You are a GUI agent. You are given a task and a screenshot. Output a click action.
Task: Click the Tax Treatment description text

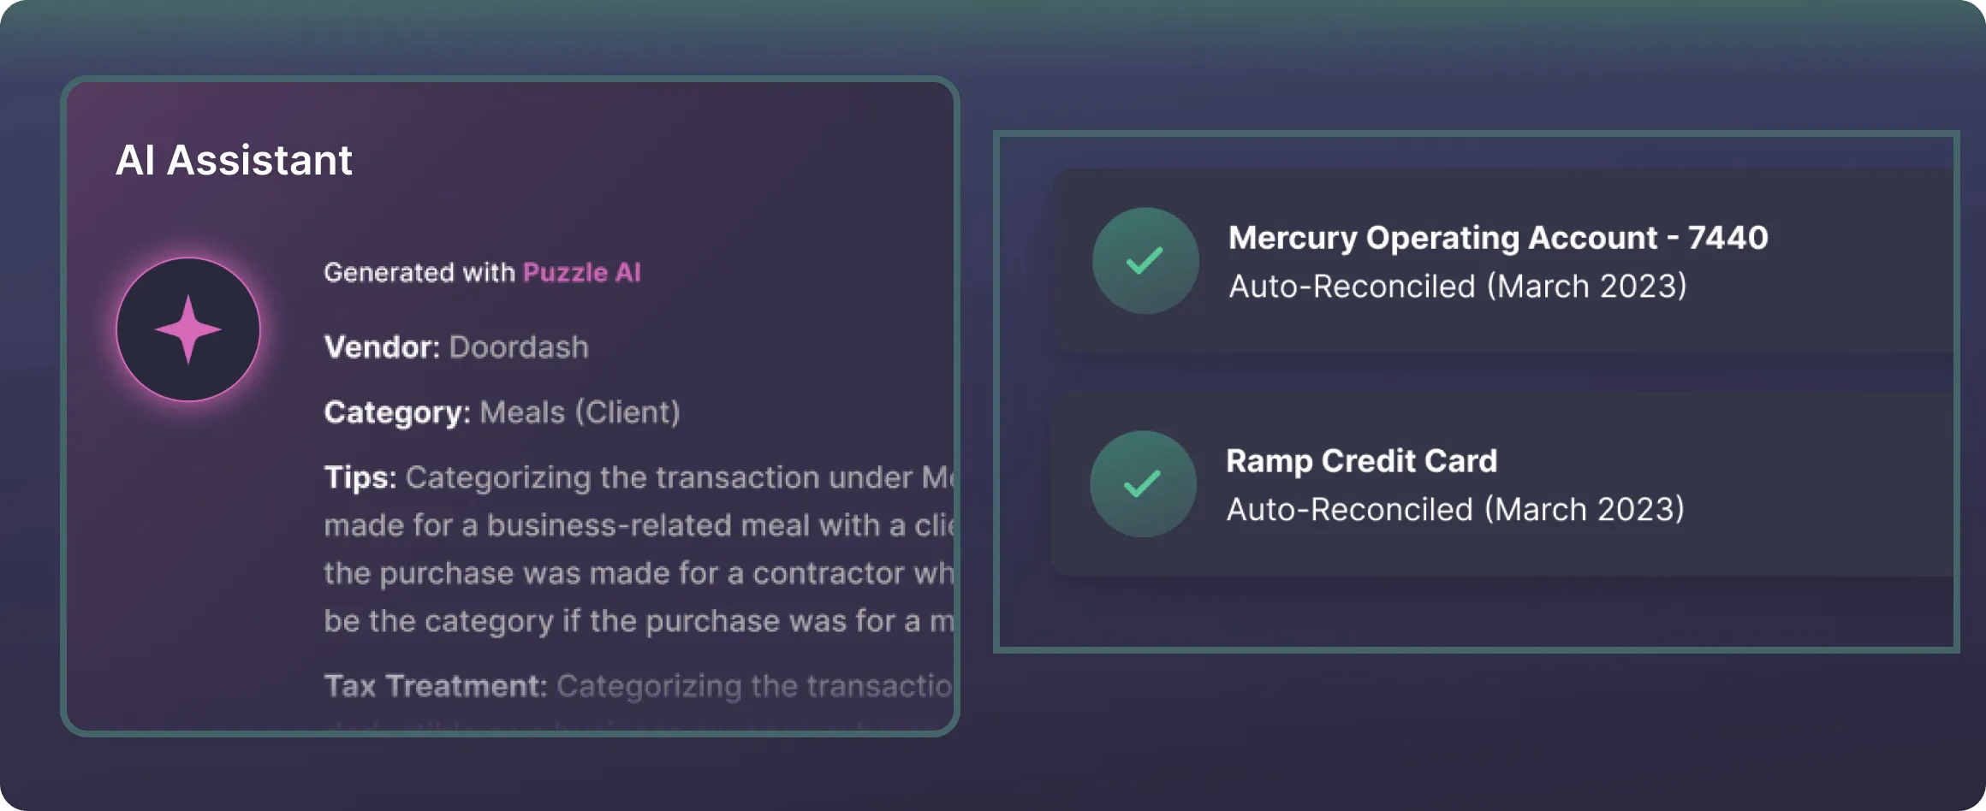[753, 685]
